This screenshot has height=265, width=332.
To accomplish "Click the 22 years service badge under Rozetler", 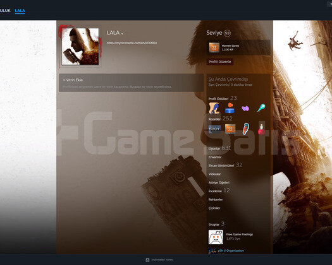I will 230,129.
